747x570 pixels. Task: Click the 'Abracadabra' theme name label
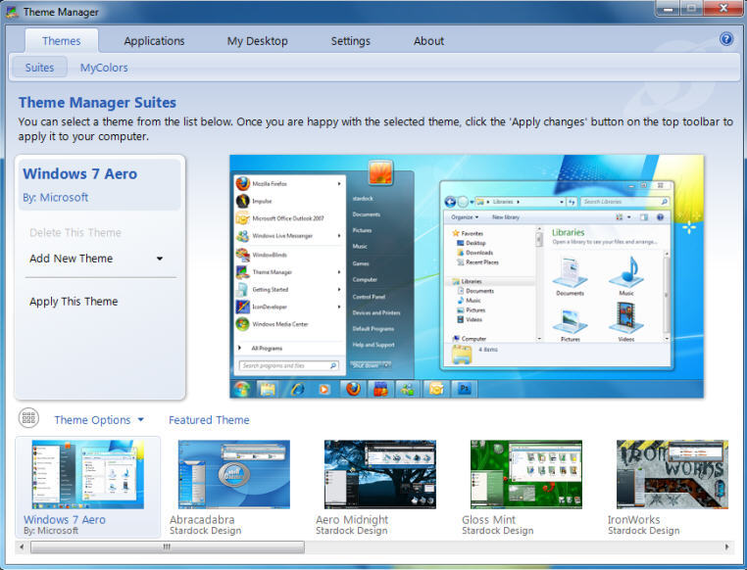point(202,519)
